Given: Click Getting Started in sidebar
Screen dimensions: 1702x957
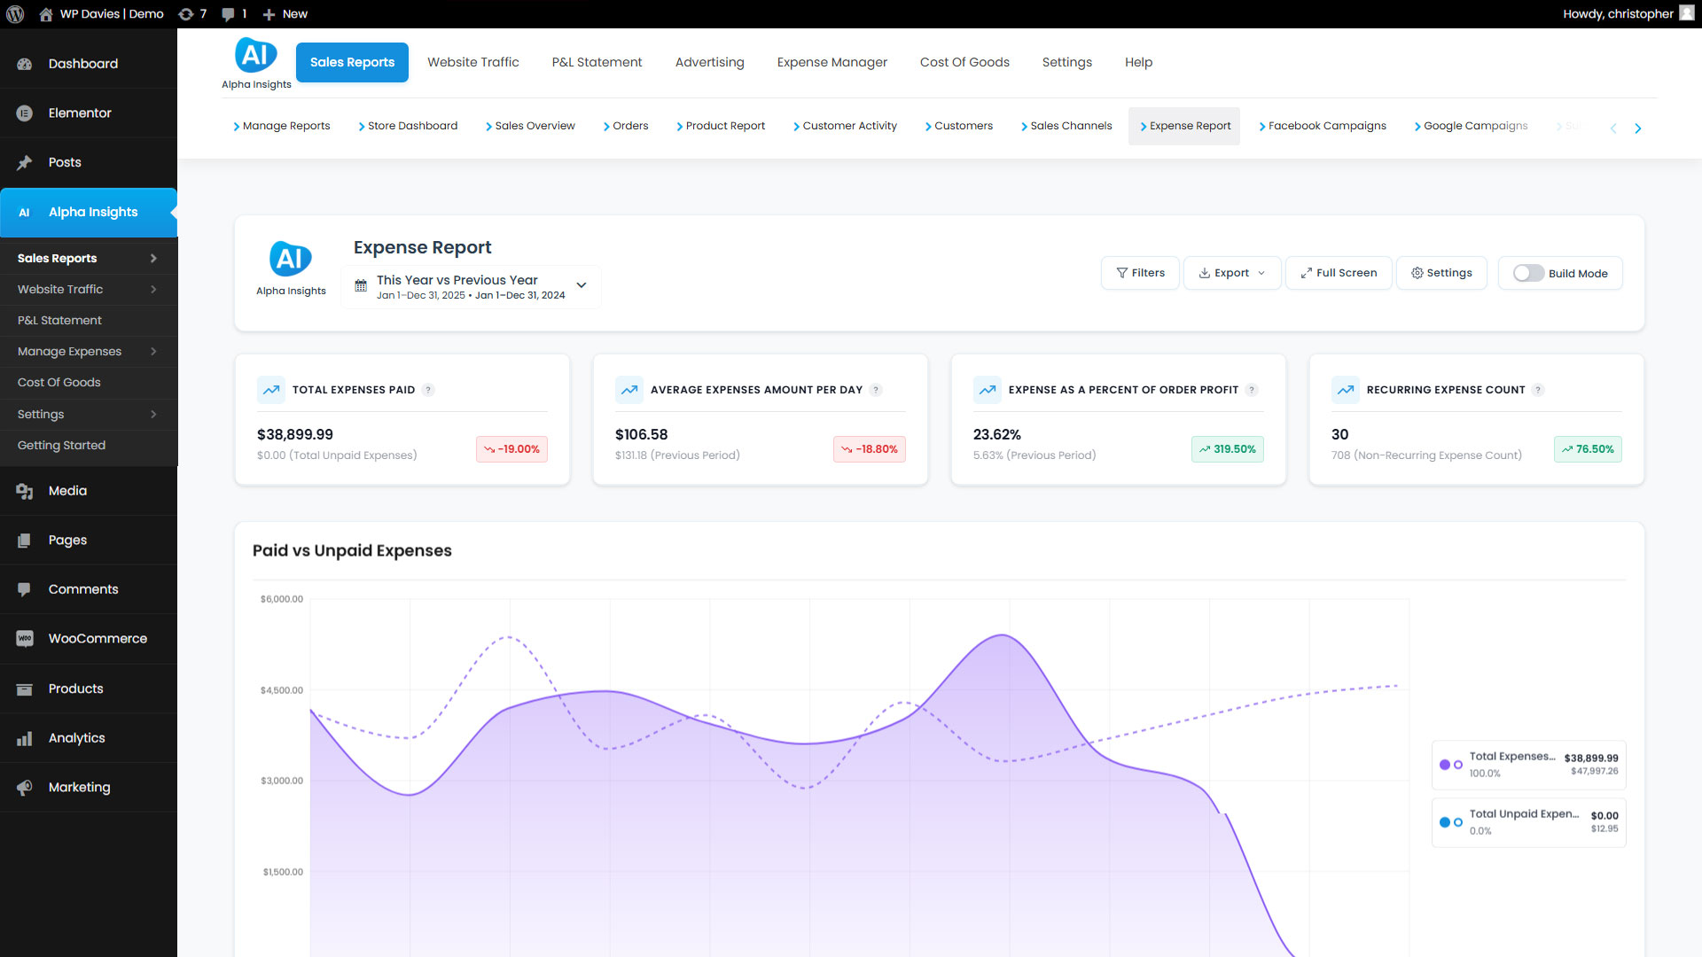Looking at the screenshot, I should click(61, 445).
